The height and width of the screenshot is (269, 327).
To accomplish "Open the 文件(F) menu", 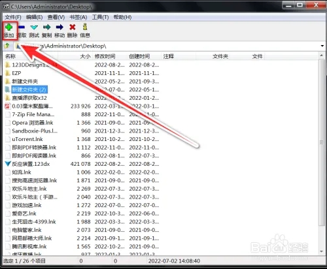I will 13,17.
